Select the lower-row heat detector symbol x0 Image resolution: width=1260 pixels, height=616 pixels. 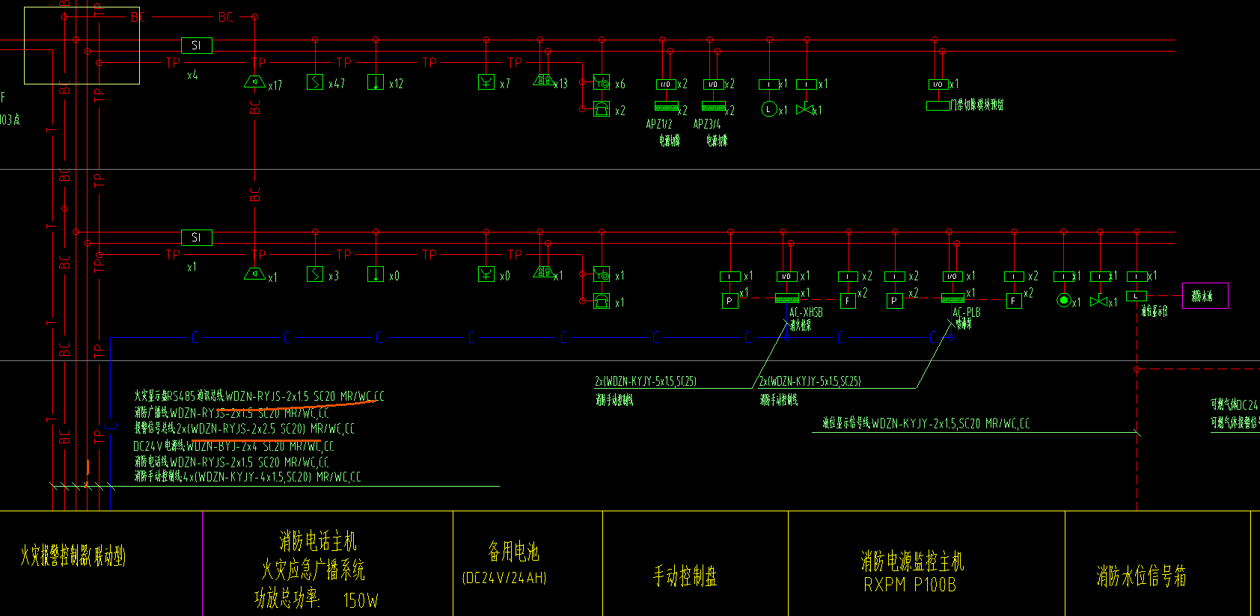coord(376,274)
